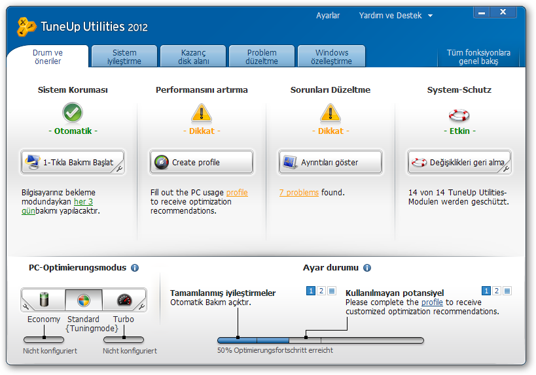Image resolution: width=536 pixels, height=375 pixels.
Task: Click the info icon beside PC-Optimierungsmodus
Action: click(x=135, y=268)
